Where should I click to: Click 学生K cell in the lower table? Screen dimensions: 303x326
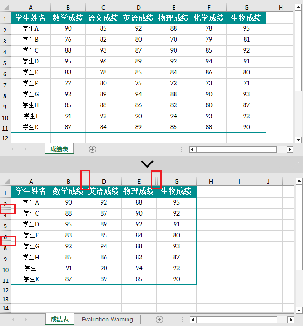click(x=31, y=279)
